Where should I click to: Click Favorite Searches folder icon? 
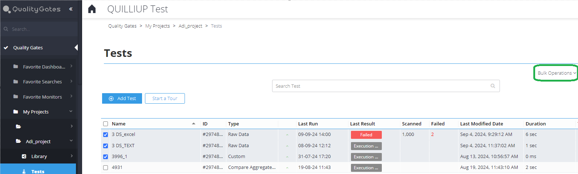[x=16, y=82]
